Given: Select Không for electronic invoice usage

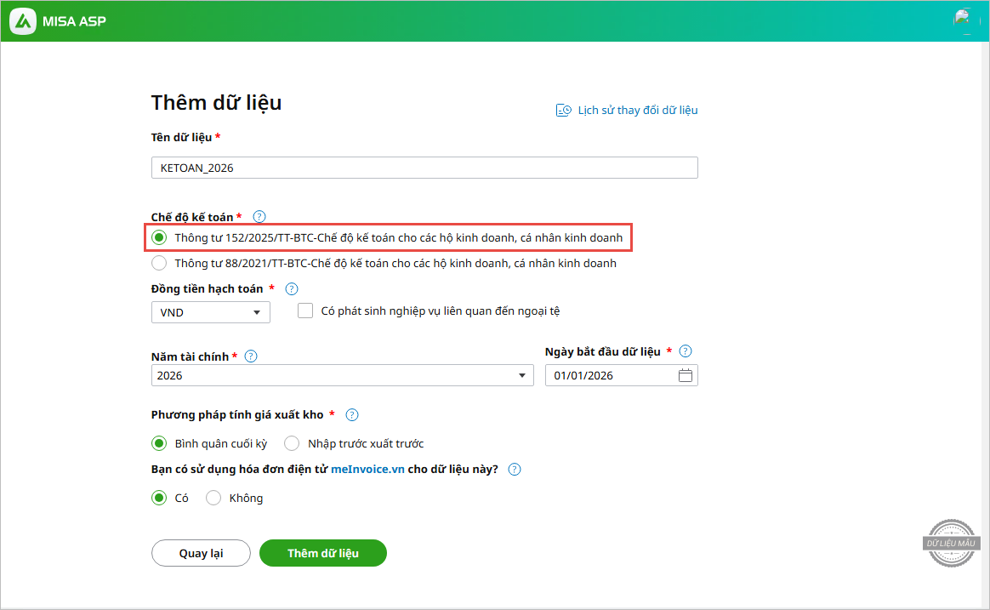Looking at the screenshot, I should coord(213,499).
